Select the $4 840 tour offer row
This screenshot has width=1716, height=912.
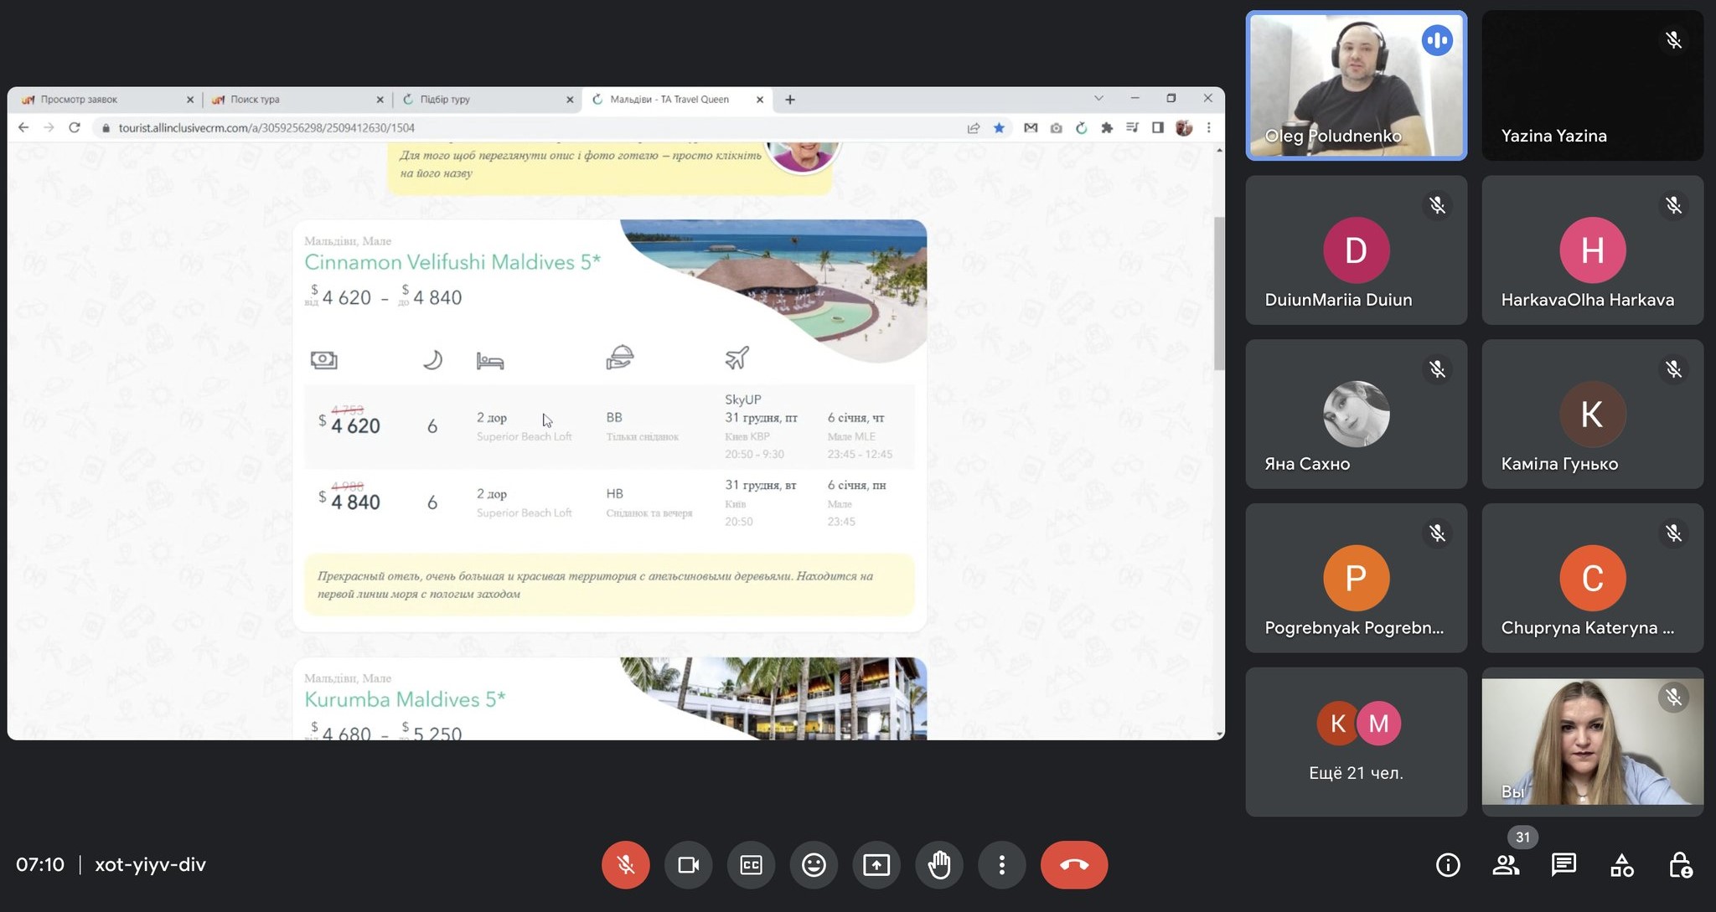[609, 502]
